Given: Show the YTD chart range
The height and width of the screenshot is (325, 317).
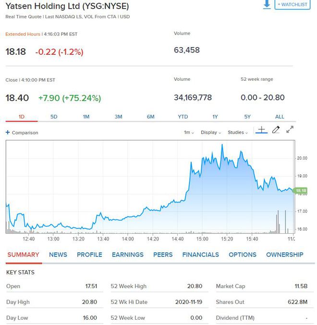Looking at the screenshot, I should click(183, 116).
